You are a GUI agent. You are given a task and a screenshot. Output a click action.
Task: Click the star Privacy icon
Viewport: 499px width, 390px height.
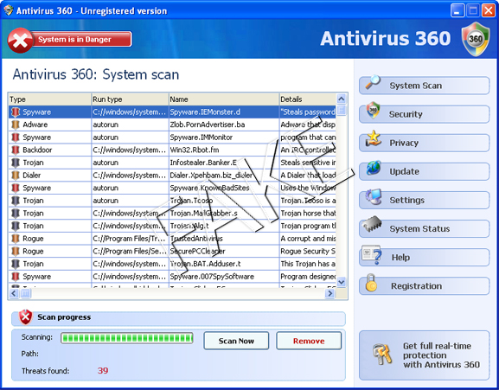coord(373,138)
